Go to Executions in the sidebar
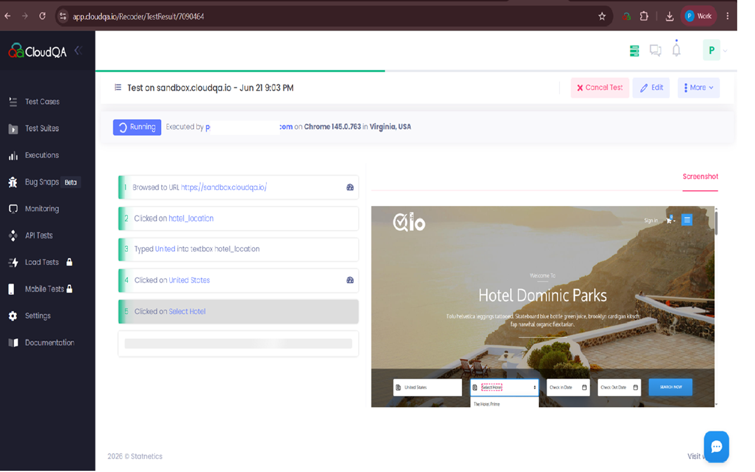755x472 pixels. pos(42,155)
